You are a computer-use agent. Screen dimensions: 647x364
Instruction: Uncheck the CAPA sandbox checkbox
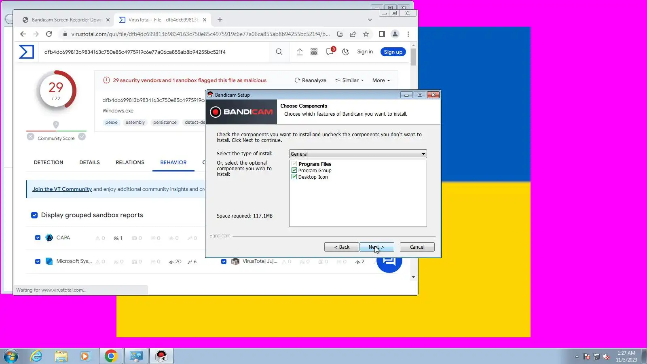(38, 238)
